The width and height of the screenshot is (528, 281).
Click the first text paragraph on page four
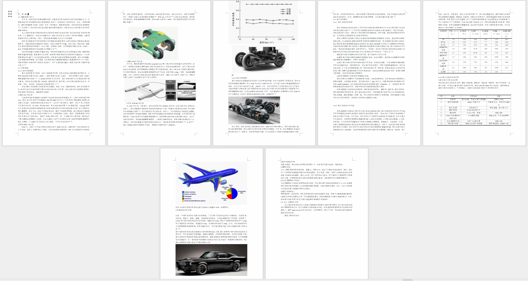[369, 16]
